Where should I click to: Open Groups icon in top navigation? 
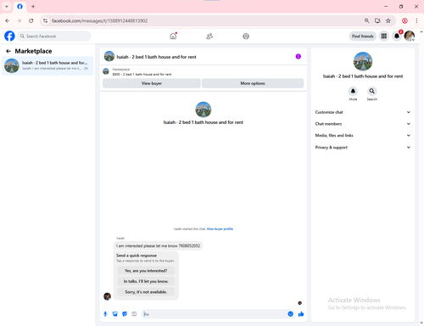246,37
